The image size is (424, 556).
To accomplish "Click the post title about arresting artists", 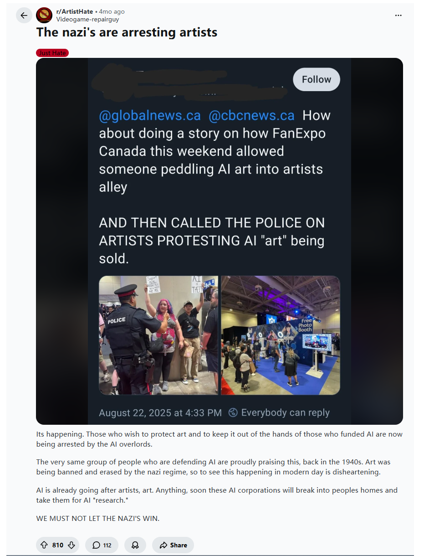I will click(127, 32).
